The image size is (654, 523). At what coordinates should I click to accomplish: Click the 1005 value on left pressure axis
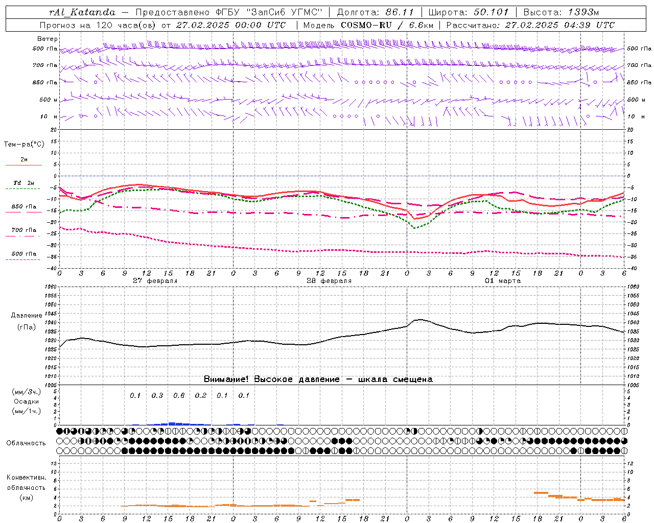[51, 385]
